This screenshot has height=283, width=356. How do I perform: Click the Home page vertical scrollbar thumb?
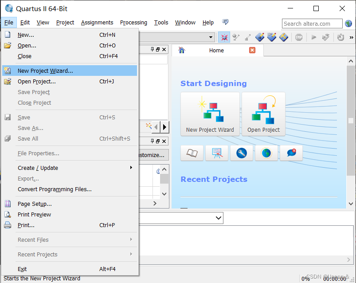(351, 121)
